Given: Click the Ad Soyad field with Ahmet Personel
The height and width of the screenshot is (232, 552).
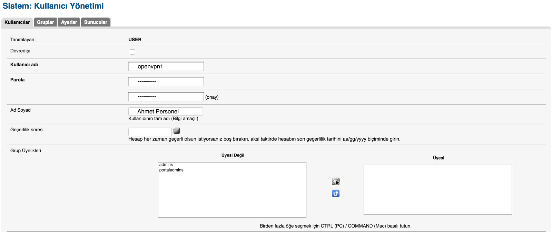Looking at the screenshot, I should pyautogui.click(x=166, y=111).
